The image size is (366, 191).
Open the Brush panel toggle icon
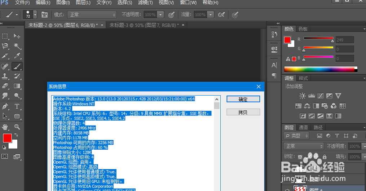[44, 15]
